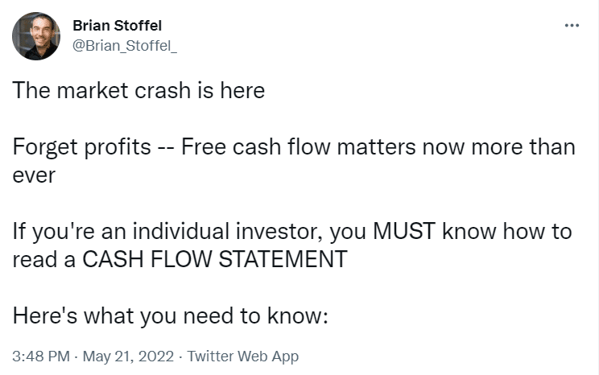The height and width of the screenshot is (375, 599).
Task: Click the line "The market crash is here"
Action: (x=138, y=90)
